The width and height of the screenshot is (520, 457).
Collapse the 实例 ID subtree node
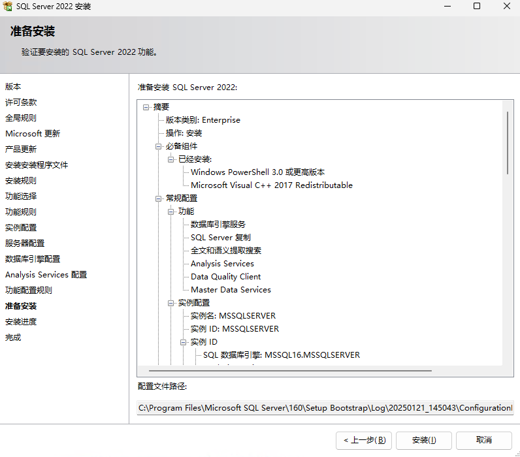coord(184,342)
